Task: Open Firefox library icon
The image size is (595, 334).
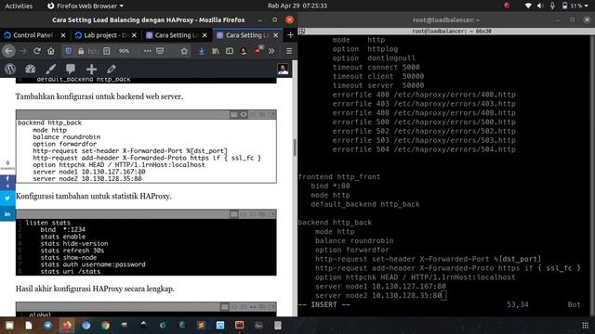Action: click(216, 51)
